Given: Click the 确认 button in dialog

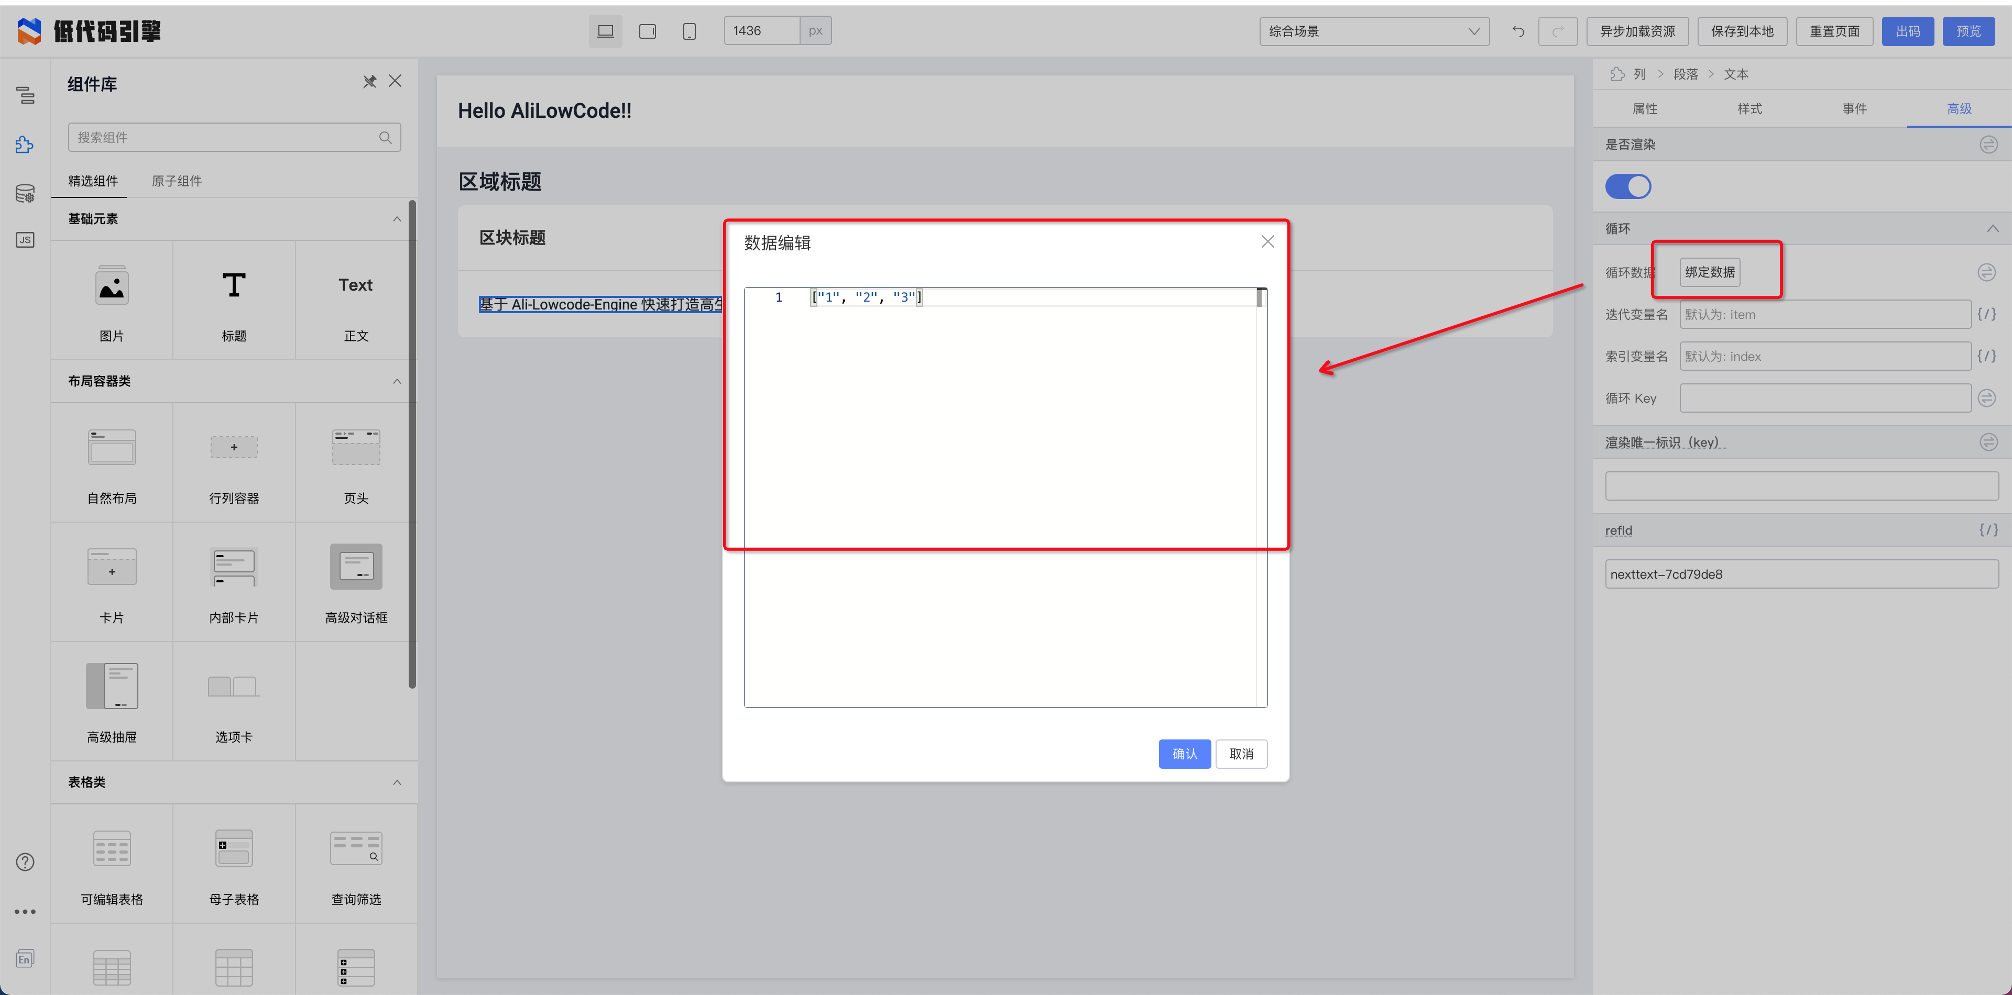Looking at the screenshot, I should click(x=1184, y=754).
